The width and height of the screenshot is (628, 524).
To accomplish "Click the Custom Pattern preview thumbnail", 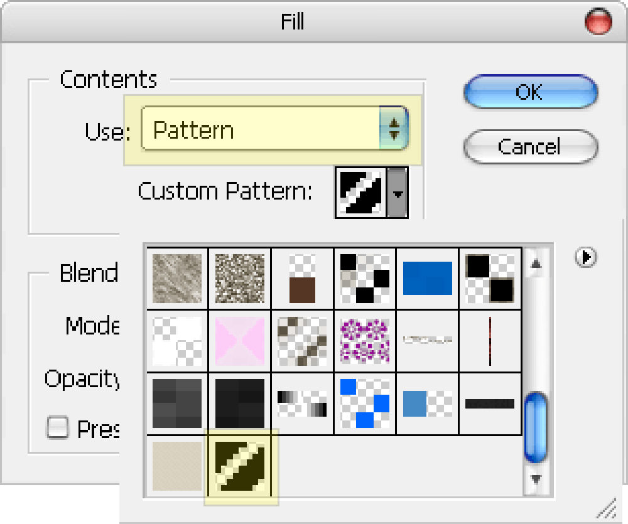I will (360, 193).
